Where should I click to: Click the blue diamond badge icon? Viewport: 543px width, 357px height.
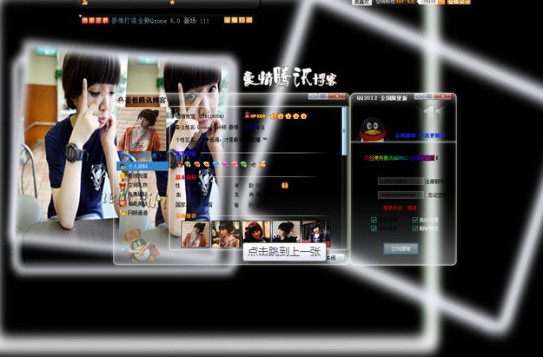(x=215, y=164)
